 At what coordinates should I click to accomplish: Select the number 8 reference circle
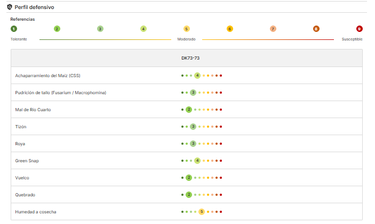click(316, 29)
